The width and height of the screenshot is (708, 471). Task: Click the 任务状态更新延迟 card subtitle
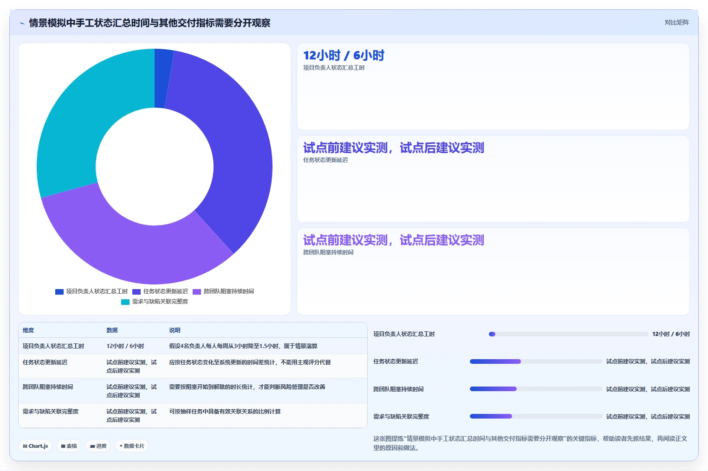(325, 160)
